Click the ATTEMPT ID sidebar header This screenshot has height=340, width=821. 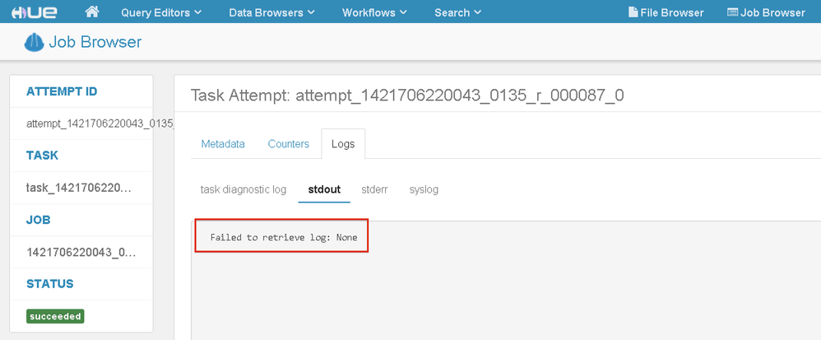(x=62, y=91)
